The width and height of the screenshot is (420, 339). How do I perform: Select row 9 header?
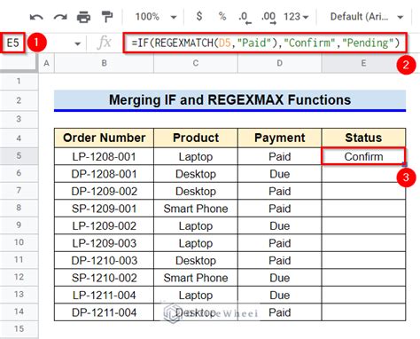(19, 225)
